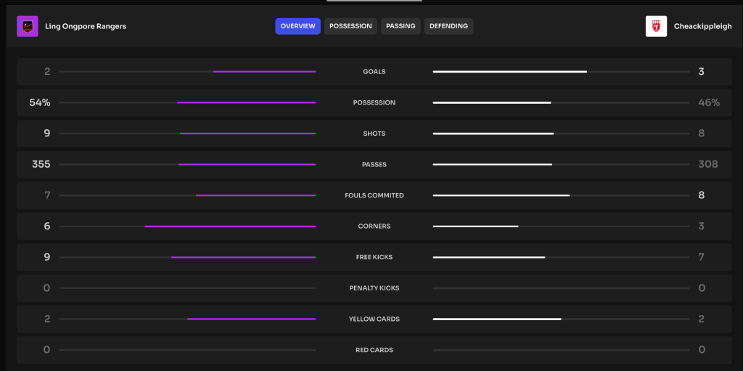Viewport: 743px width, 371px height.
Task: Click the Penalty Kicks row label
Action: 374,288
